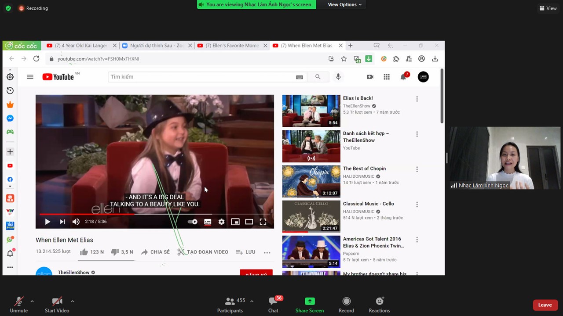Skip to the next video
The image size is (563, 316).
(x=62, y=222)
